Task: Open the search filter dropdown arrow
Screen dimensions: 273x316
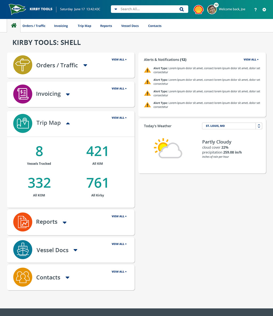Action: (116, 9)
